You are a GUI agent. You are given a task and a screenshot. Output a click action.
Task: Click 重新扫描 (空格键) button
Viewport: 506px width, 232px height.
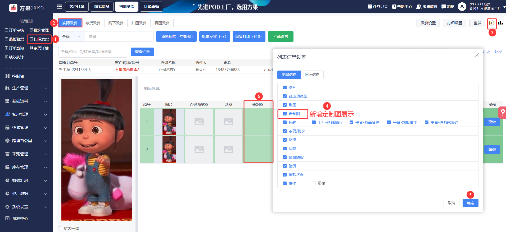click(176, 36)
